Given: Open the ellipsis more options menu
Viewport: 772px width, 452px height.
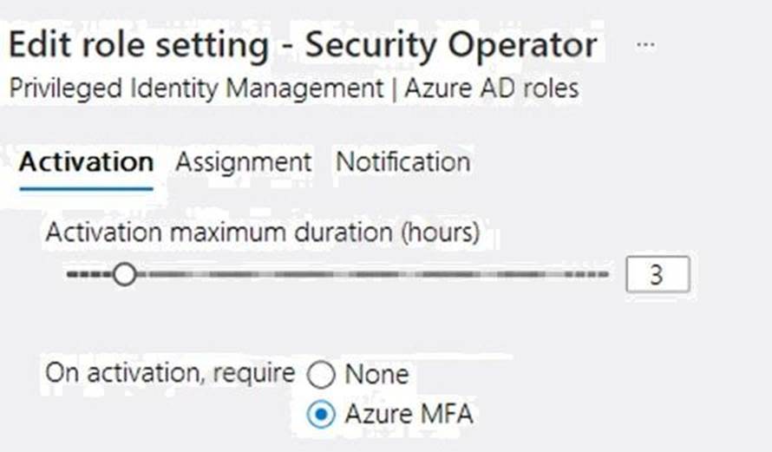Looking at the screenshot, I should [x=645, y=44].
